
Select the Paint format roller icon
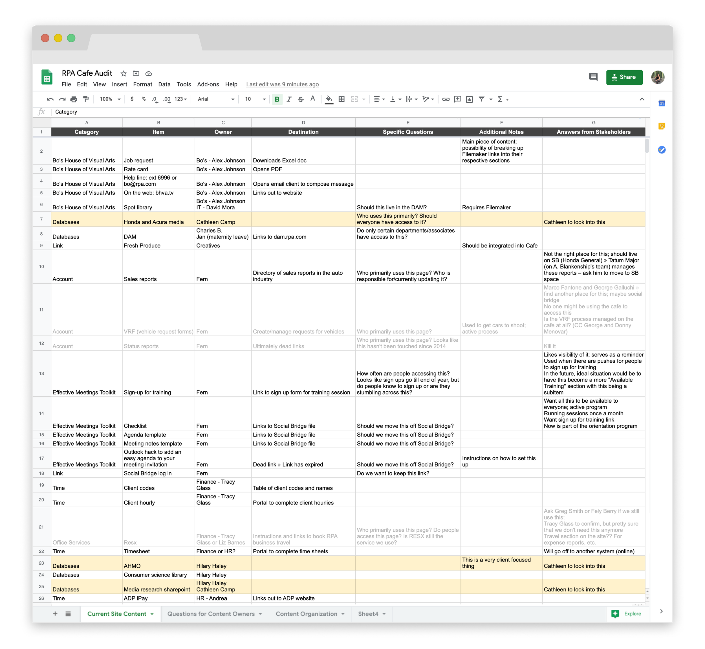coord(86,99)
